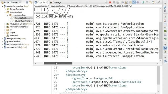Open the Open Console dropdown arrow
168x94 pixels.
156,2
